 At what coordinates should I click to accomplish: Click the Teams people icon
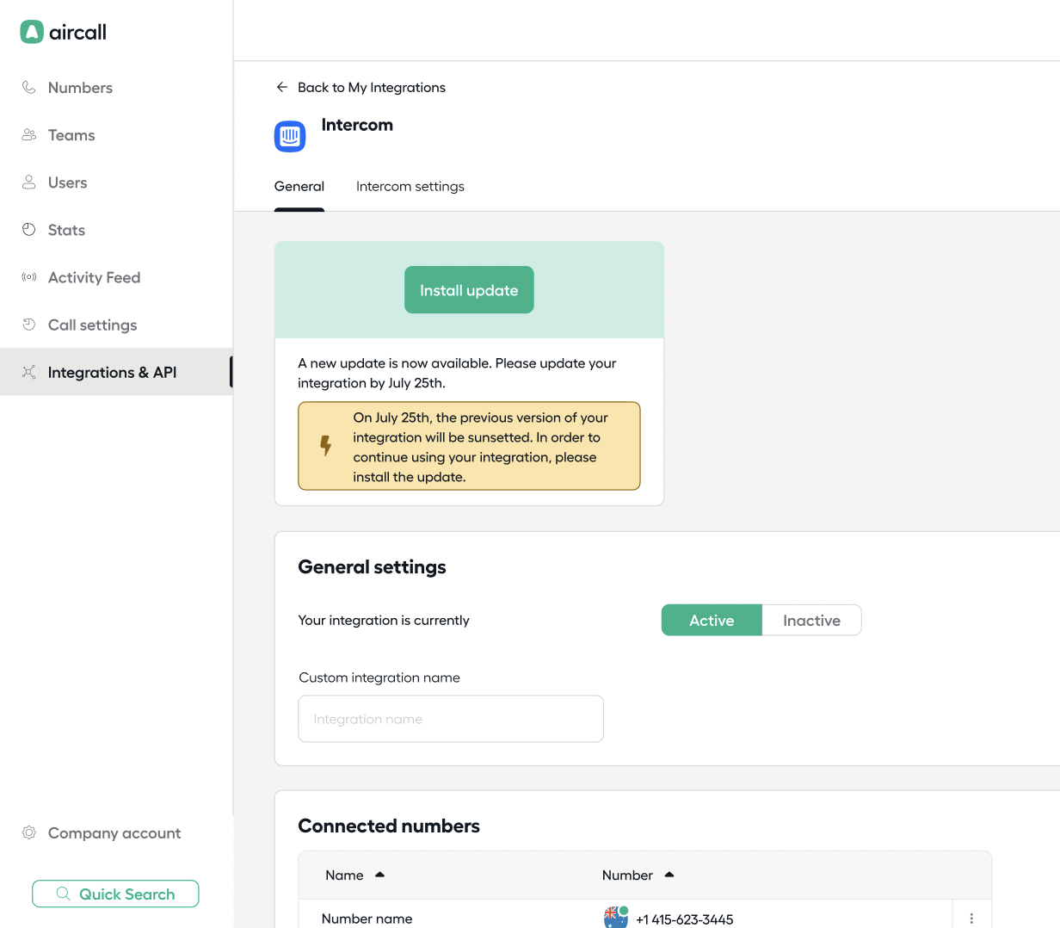29,135
